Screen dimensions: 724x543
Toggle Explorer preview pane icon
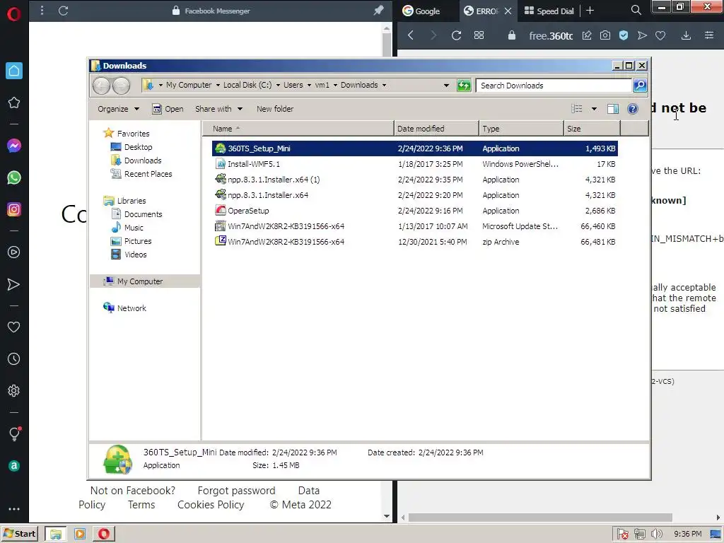coord(613,109)
